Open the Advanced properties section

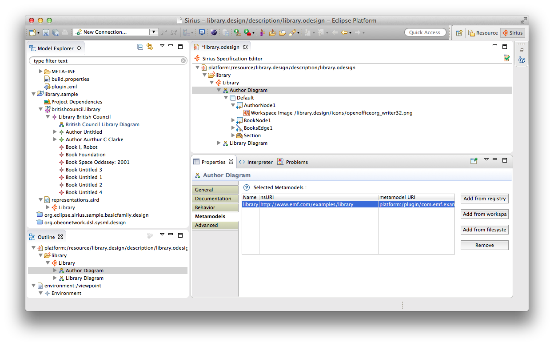coord(215,225)
